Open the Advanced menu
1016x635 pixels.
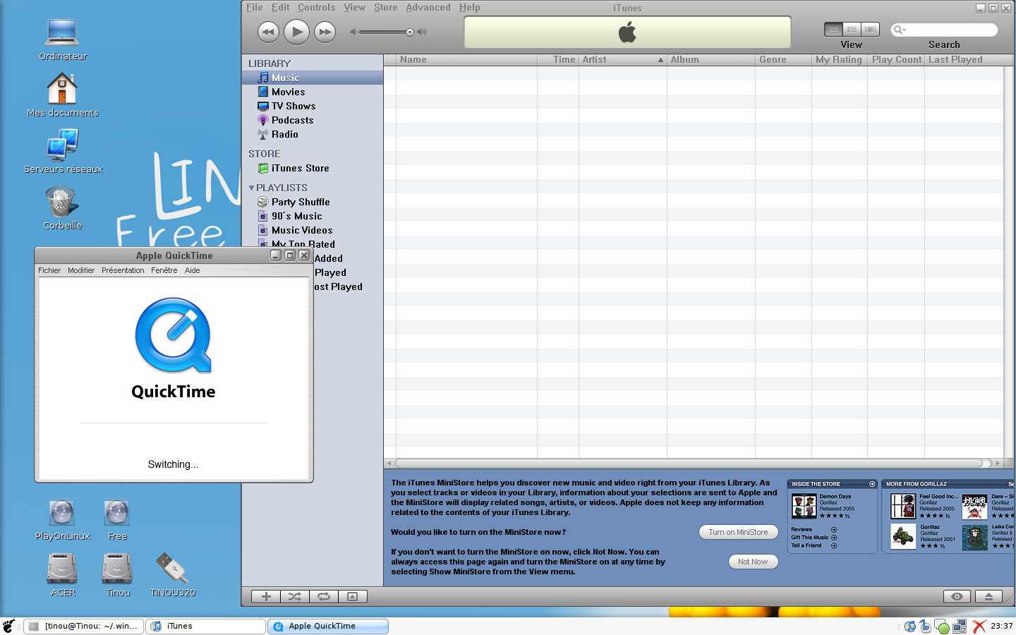[428, 7]
